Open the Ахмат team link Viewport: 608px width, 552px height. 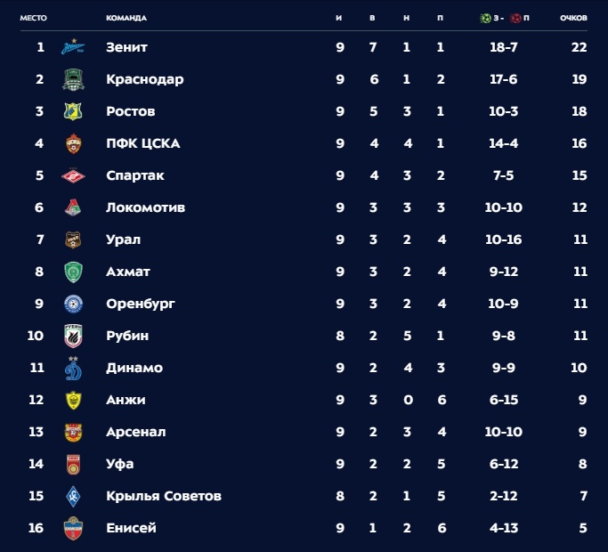click(128, 272)
